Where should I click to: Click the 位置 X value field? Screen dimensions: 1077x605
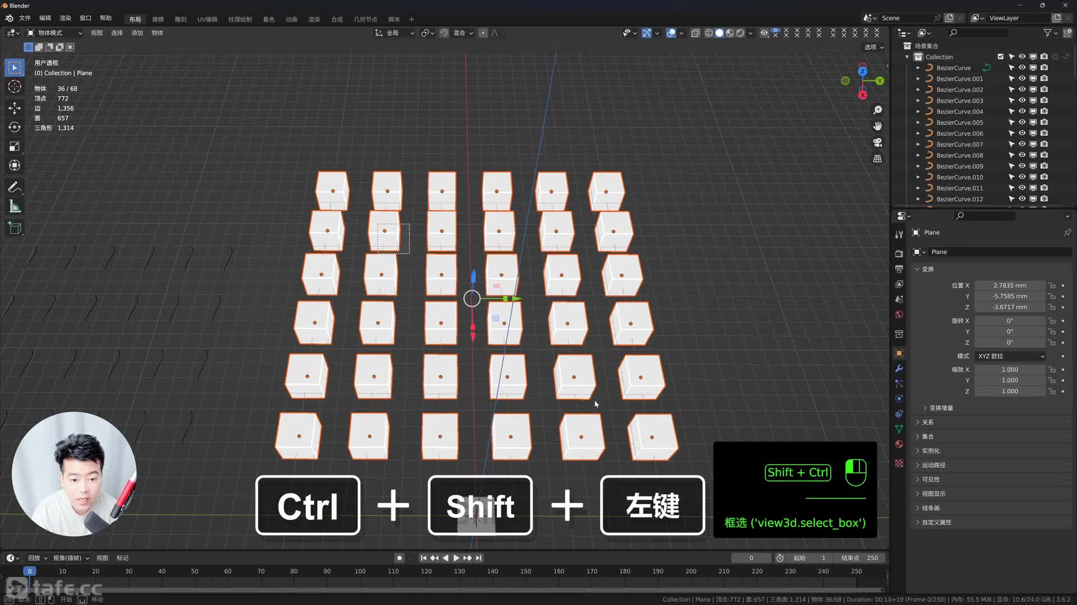pyautogui.click(x=1009, y=286)
